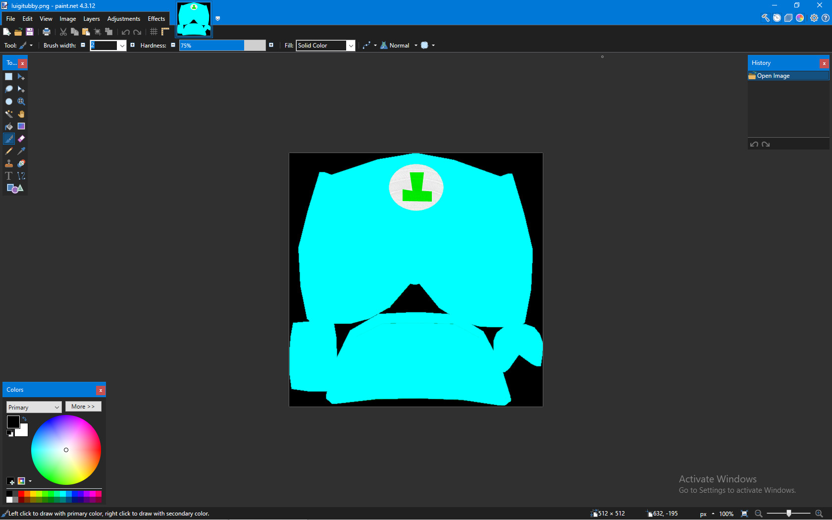The image size is (832, 520).
Task: Select the Magic Wand tool
Action: pos(9,114)
